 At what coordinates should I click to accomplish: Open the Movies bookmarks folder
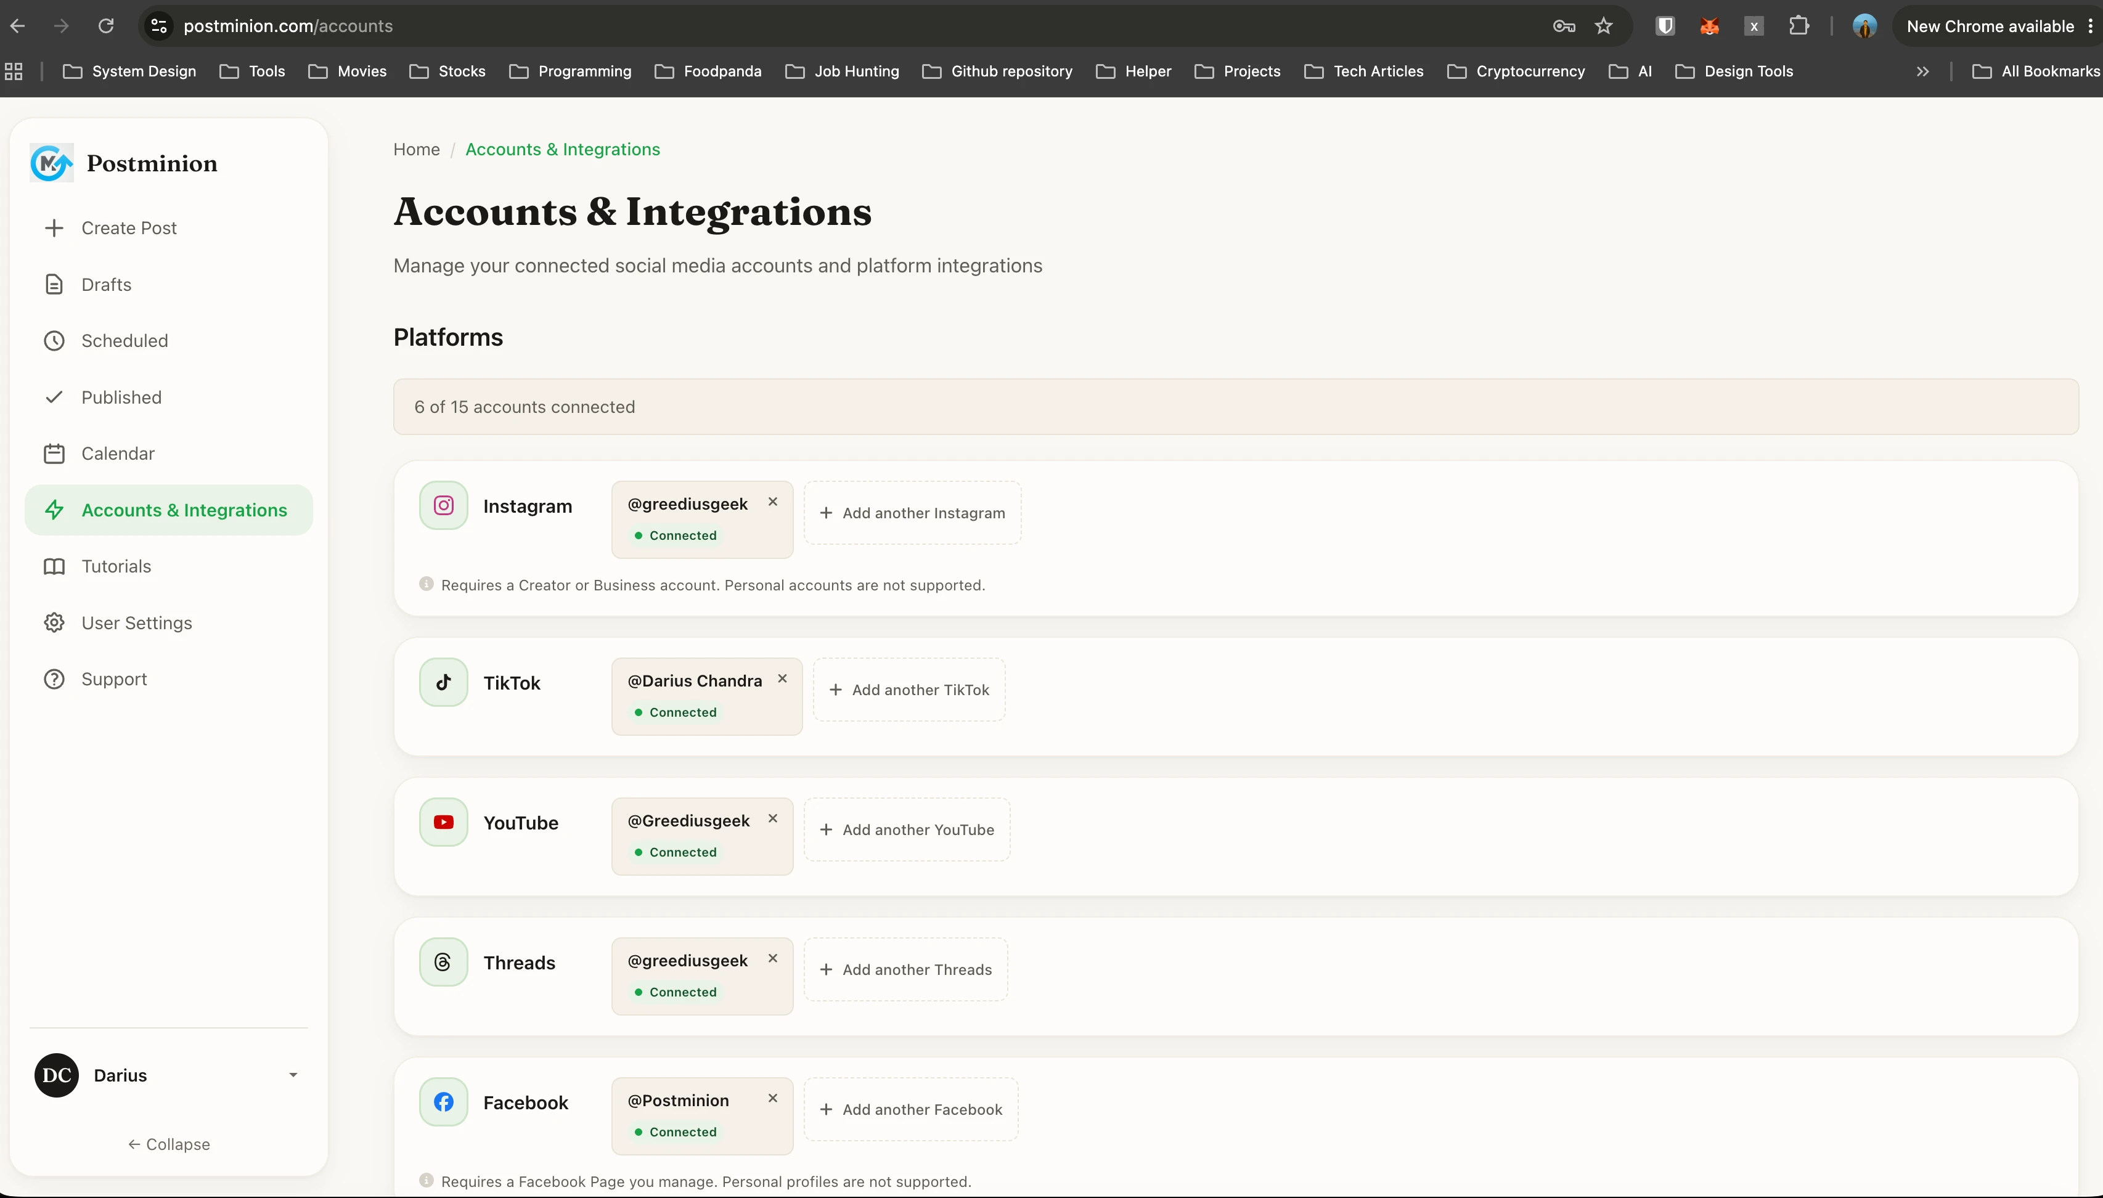[x=347, y=71]
